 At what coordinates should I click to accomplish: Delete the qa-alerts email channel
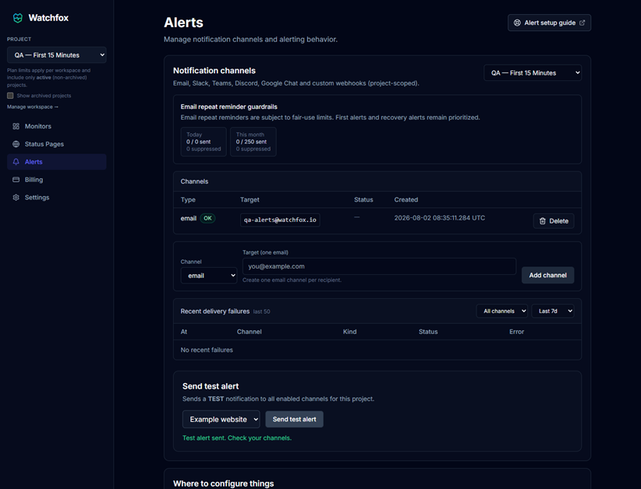(554, 221)
